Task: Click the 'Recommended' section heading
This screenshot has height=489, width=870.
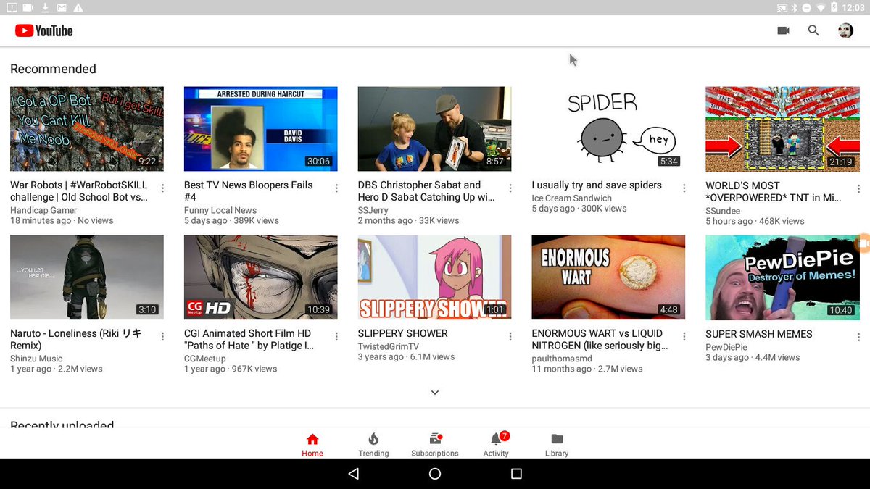Action: [53, 69]
